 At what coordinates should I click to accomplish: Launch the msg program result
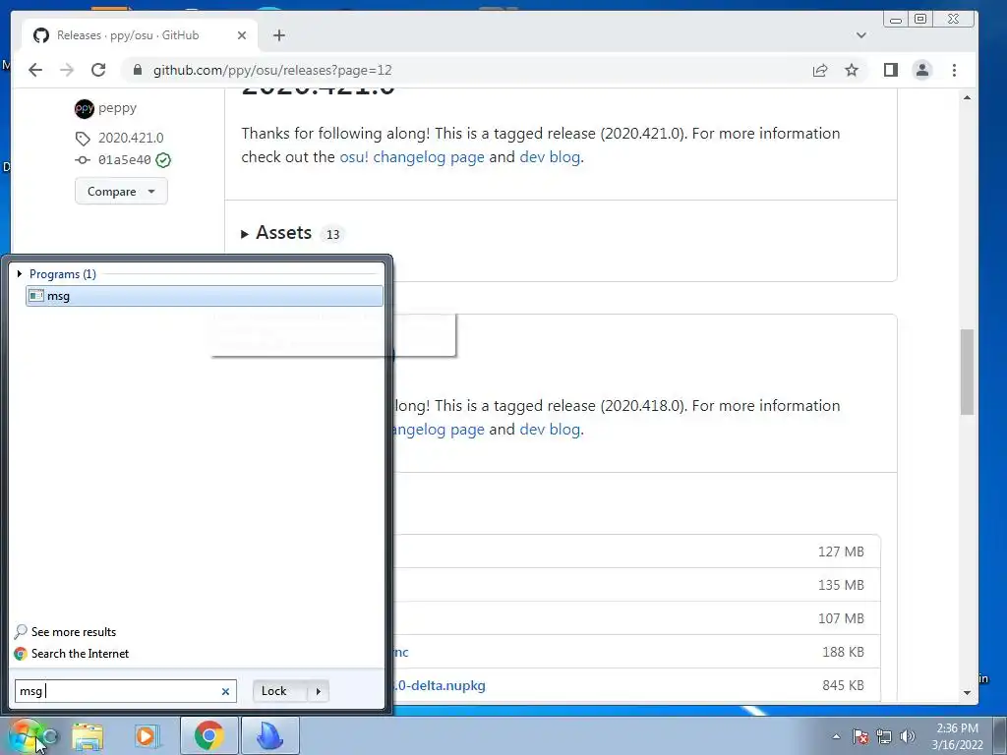[x=205, y=296]
